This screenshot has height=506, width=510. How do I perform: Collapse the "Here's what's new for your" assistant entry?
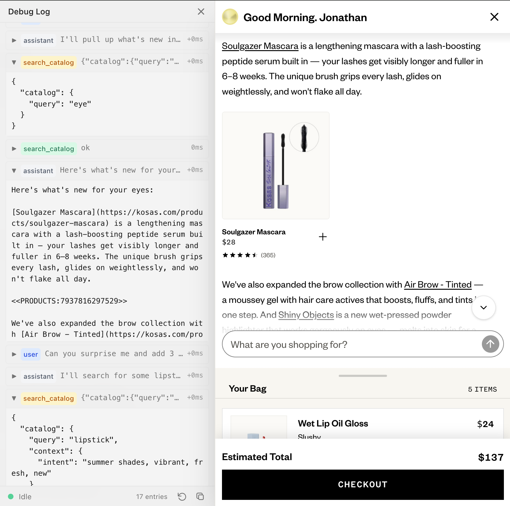tap(14, 171)
